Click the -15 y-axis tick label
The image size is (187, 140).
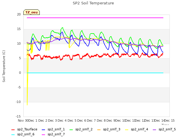click(x=18, y=116)
